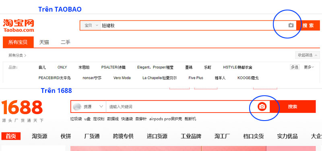This screenshot has width=322, height=151.
Task: Collapse filters with 收起筛选
Action: tap(307, 55)
